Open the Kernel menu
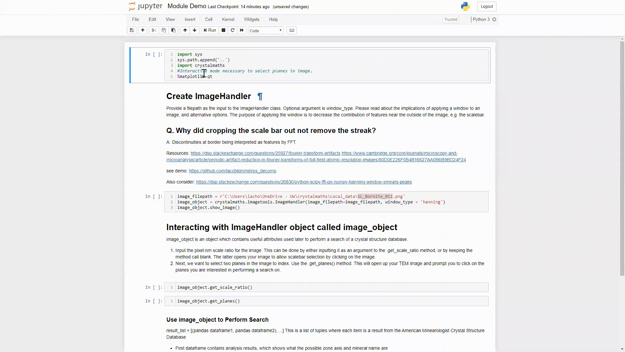The image size is (625, 352). coord(228,20)
